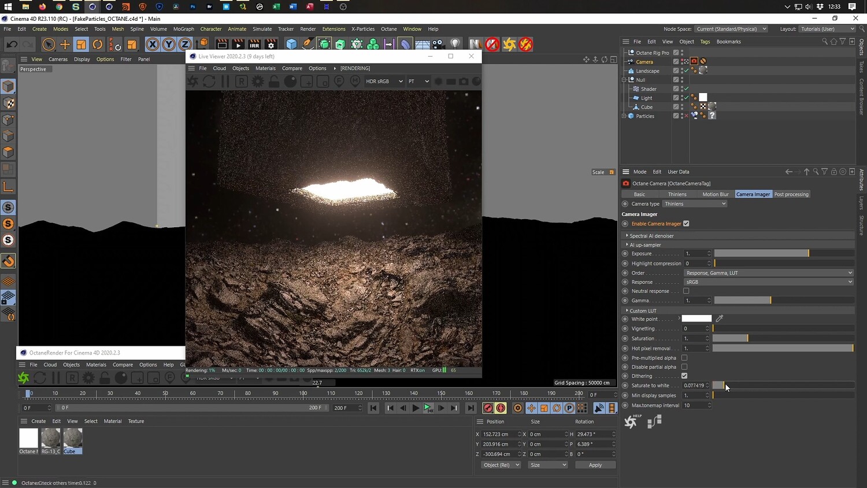Select the Live Selection arrow tool
867x488 pixels.
point(49,45)
